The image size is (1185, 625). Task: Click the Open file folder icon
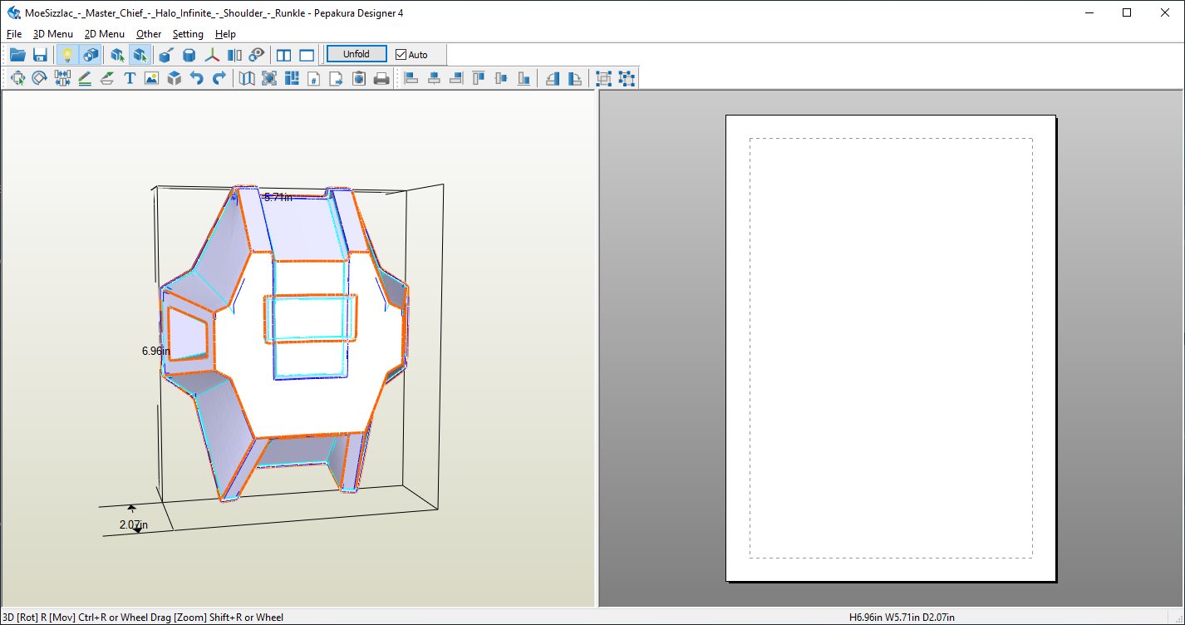17,55
